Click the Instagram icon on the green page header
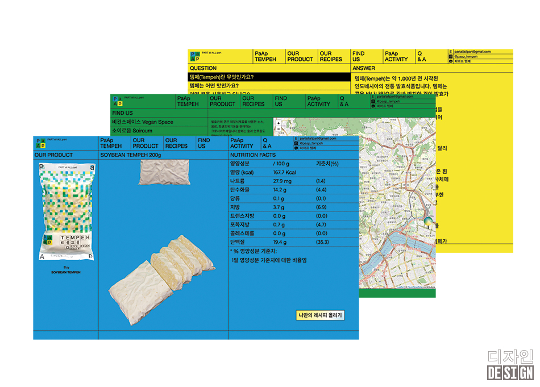The image size is (540, 387). (373, 101)
